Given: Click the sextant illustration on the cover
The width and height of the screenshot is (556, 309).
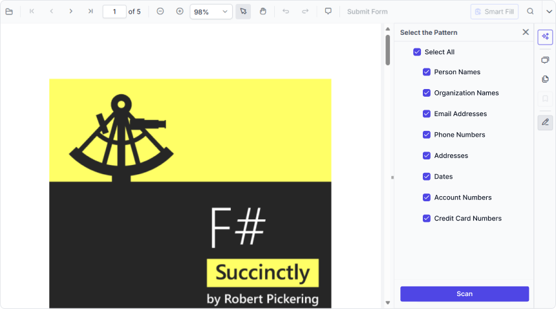Looking at the screenshot, I should 122,138.
